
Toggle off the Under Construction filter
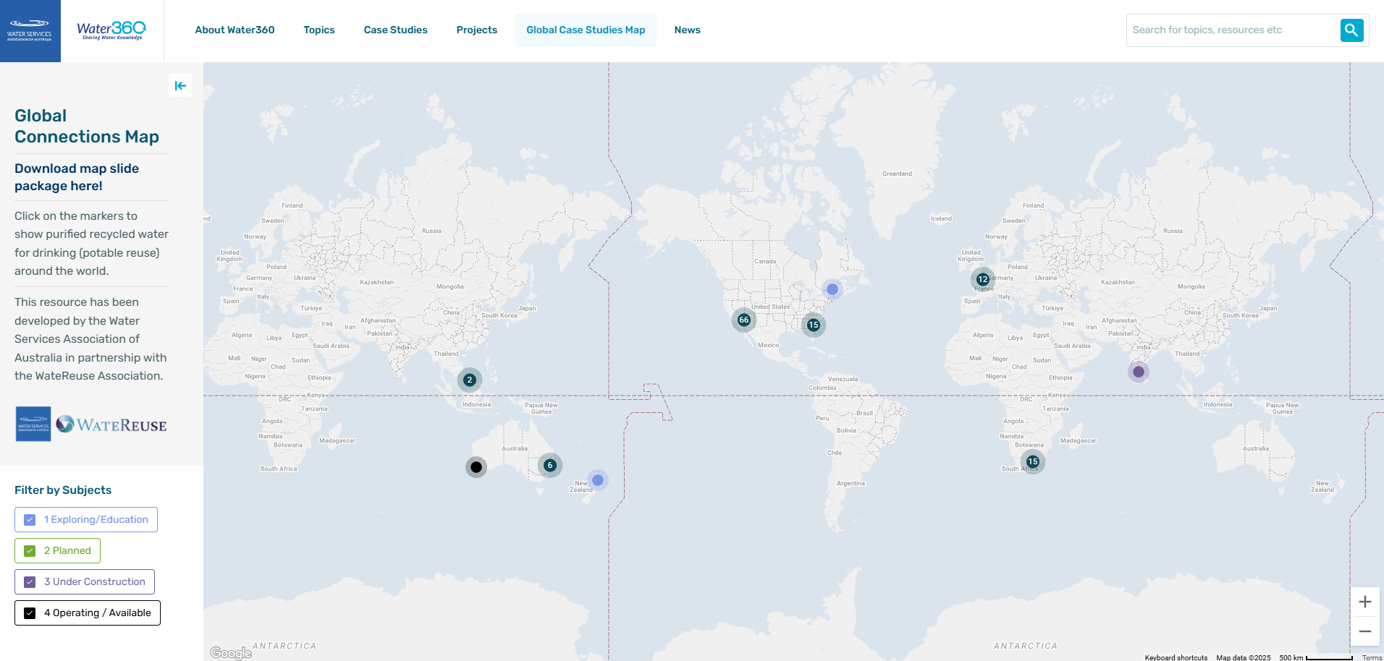(x=29, y=581)
